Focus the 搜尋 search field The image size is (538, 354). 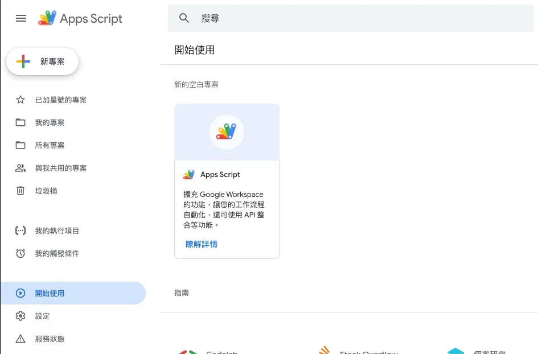351,18
